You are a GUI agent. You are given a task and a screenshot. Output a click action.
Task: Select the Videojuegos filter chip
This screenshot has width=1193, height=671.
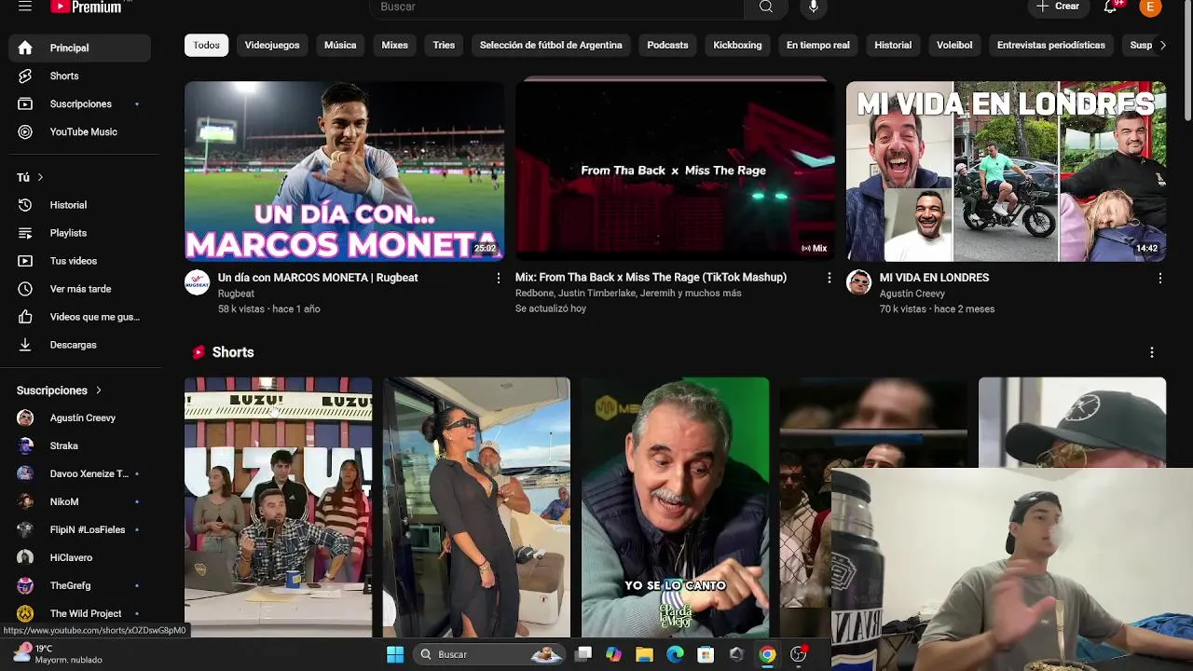point(272,45)
